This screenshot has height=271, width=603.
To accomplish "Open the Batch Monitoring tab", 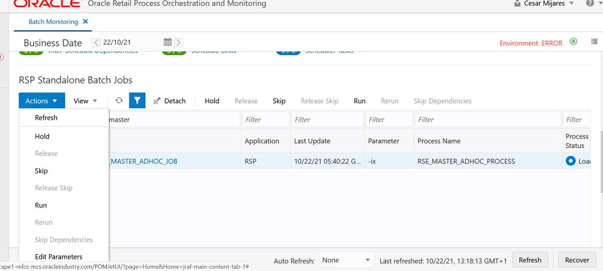I will tap(53, 21).
